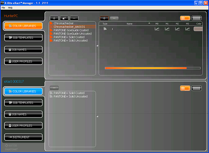The width and height of the screenshot is (209, 153).
Task: Switch to detail view in top panel
Action: pos(185,18)
